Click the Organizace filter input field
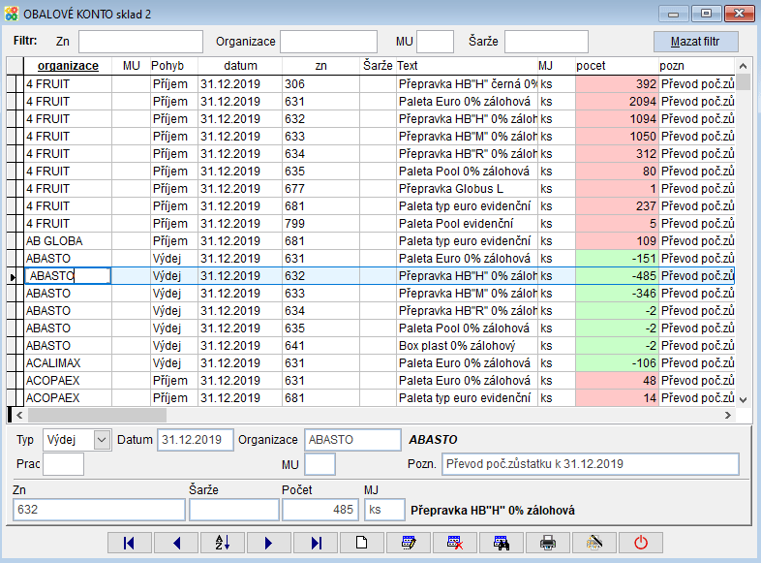 tap(328, 42)
